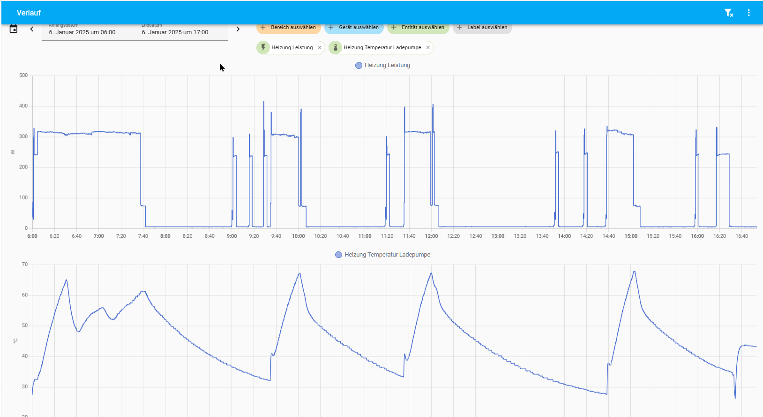763x417 pixels.
Task: Click the thermometer icon on the Temperatur chip
Action: (335, 47)
